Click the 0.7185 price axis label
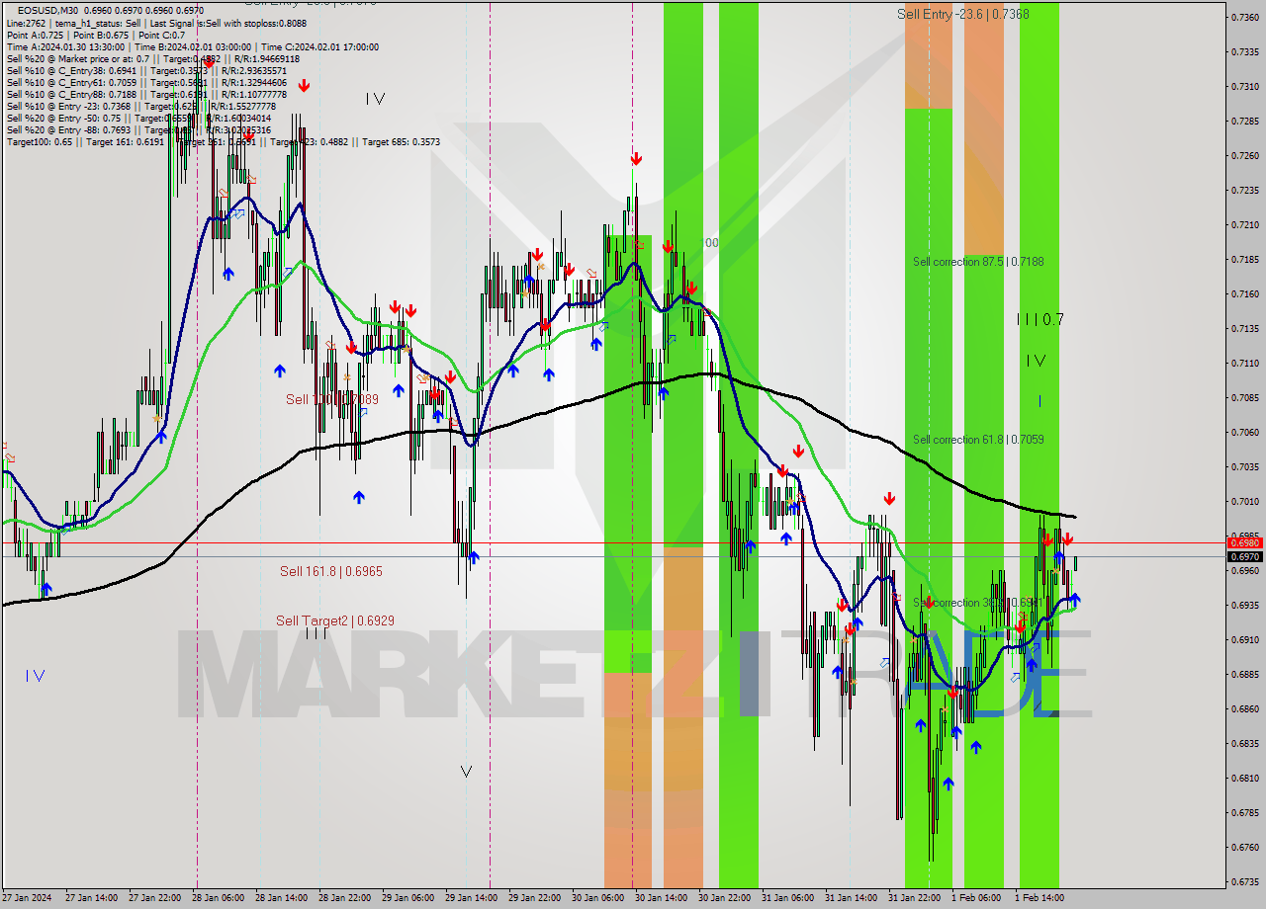Image resolution: width=1266 pixels, height=909 pixels. tap(1244, 259)
